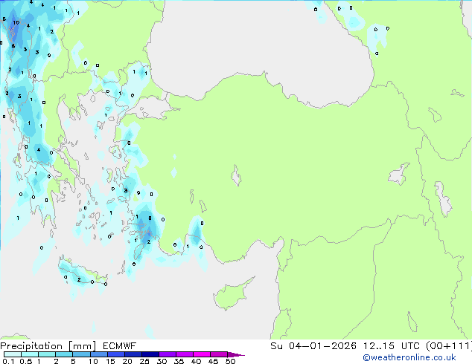Click the legend label '25'
This screenshot has height=364, width=472.
(x=144, y=361)
